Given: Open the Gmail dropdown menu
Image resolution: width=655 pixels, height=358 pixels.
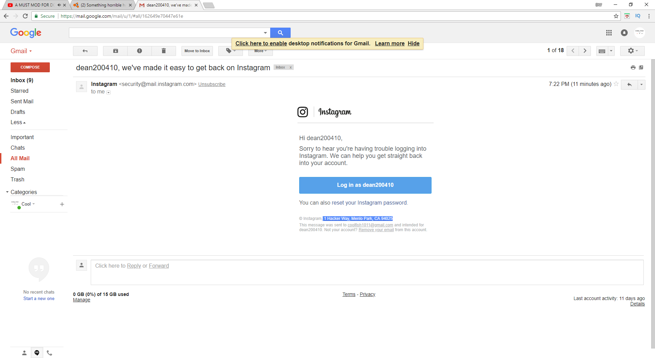Looking at the screenshot, I should pyautogui.click(x=21, y=51).
